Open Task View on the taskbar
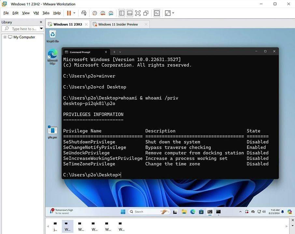Image resolution: width=295 pixels, height=234 pixels. pos(175,212)
